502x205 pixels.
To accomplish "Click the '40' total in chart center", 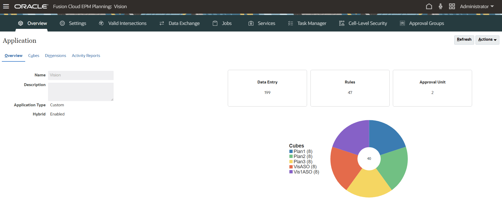I will [369, 159].
